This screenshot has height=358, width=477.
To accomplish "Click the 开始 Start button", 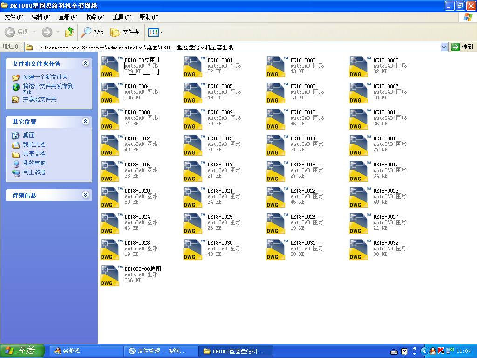I will coord(22,351).
